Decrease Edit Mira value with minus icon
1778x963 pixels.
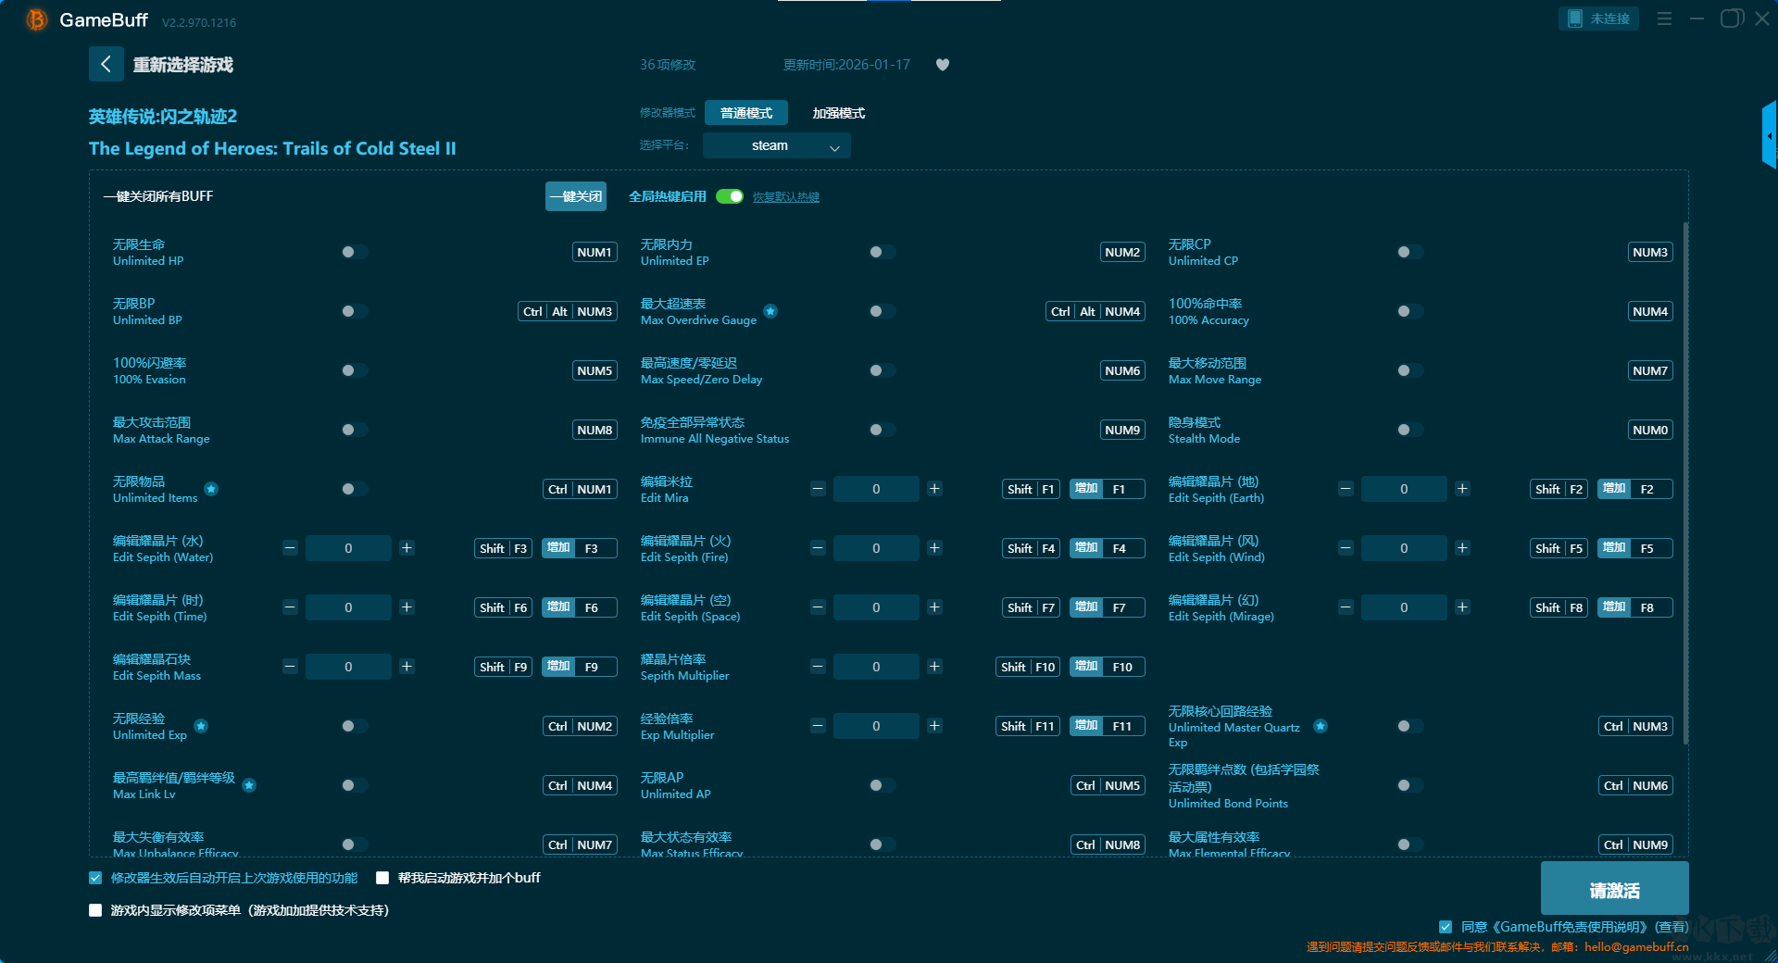(818, 489)
